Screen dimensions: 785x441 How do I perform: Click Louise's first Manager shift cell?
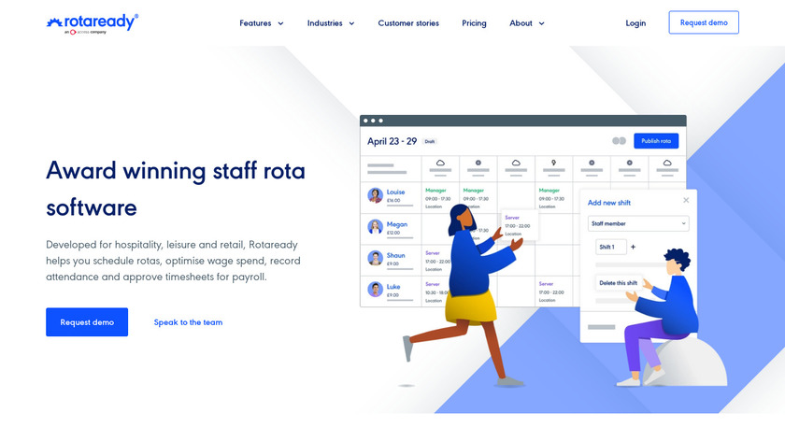(439, 198)
